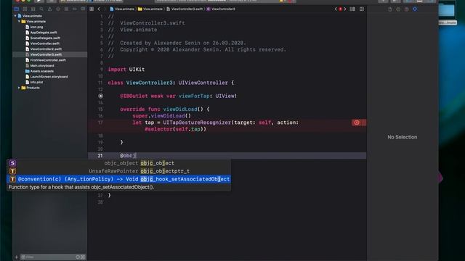Open the editor options split icon
The image size is (465, 261).
coord(352,9)
